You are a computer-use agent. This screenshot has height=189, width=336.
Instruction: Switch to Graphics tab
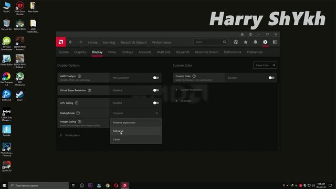click(80, 52)
